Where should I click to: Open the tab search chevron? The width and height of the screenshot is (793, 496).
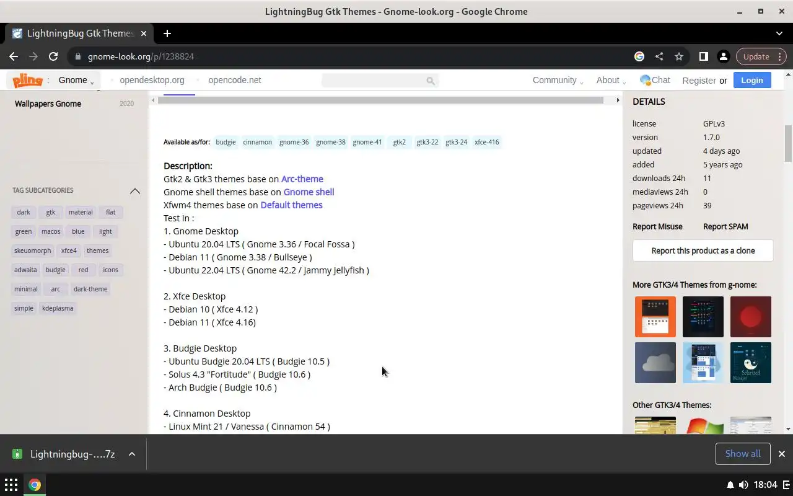coord(779,33)
